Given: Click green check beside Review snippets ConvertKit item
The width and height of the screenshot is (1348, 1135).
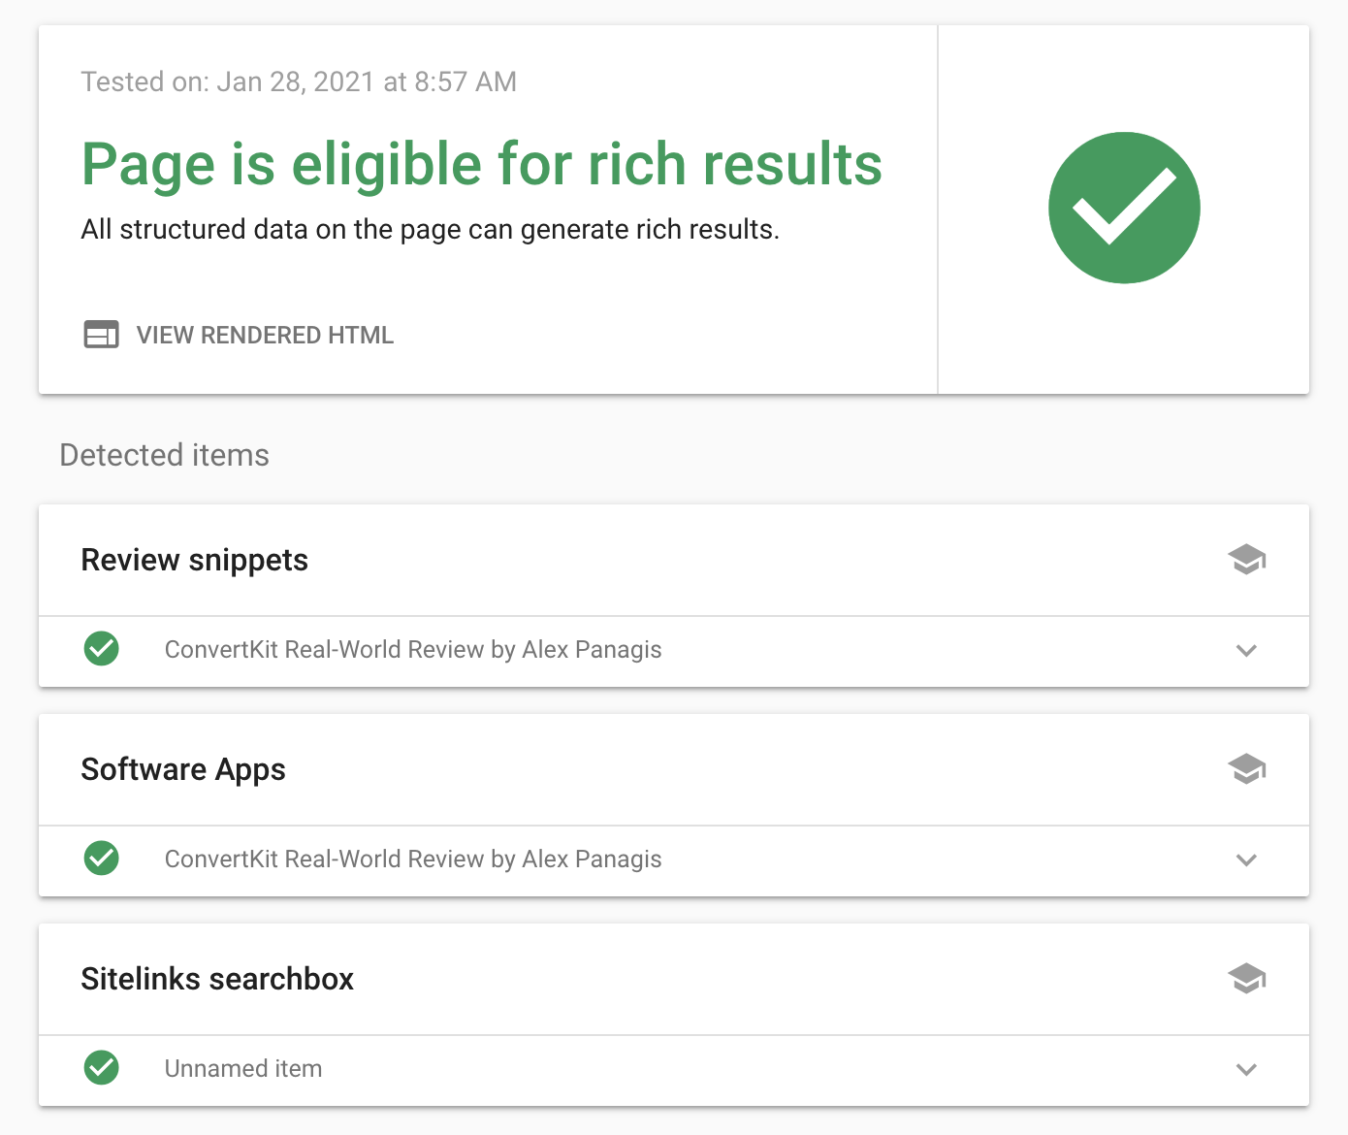Looking at the screenshot, I should (x=102, y=649).
